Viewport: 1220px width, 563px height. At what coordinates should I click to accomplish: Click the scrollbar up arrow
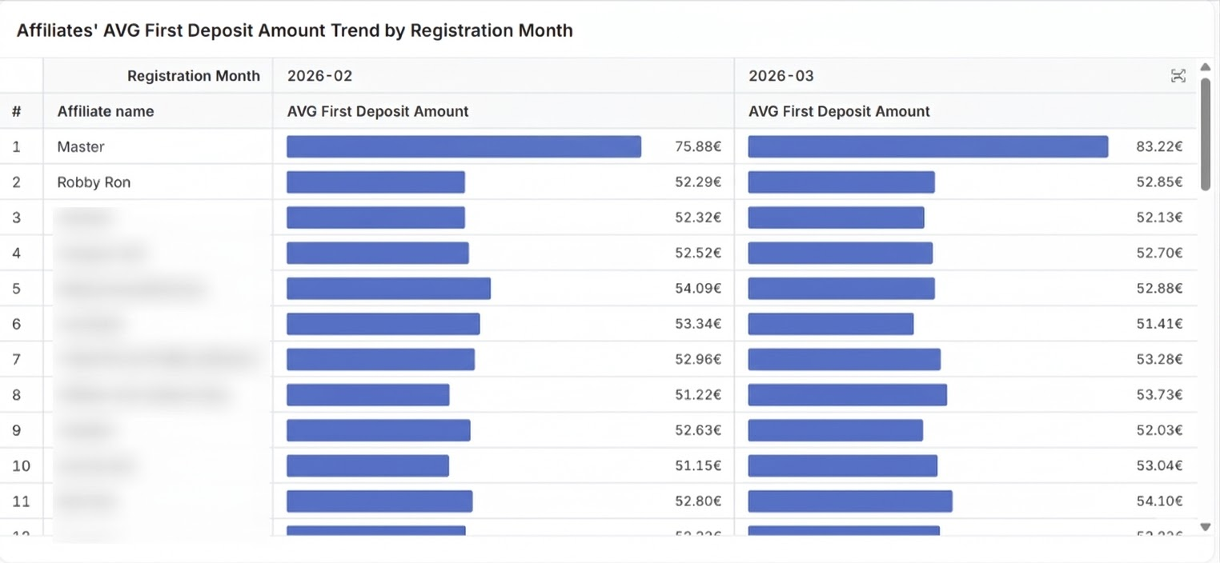coord(1206,66)
